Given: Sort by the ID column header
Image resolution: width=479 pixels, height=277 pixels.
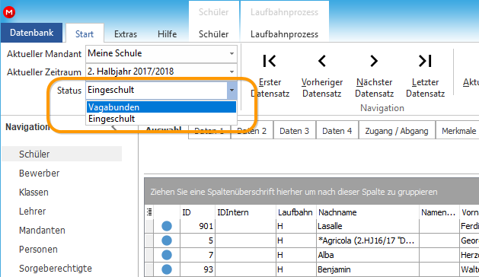Looking at the screenshot, I should 197,212.
